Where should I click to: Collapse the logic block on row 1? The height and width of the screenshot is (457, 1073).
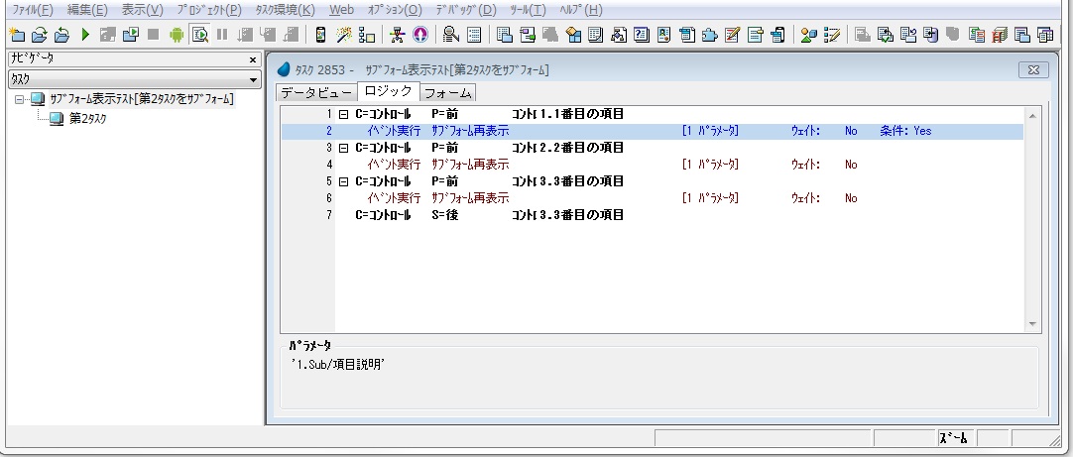343,114
